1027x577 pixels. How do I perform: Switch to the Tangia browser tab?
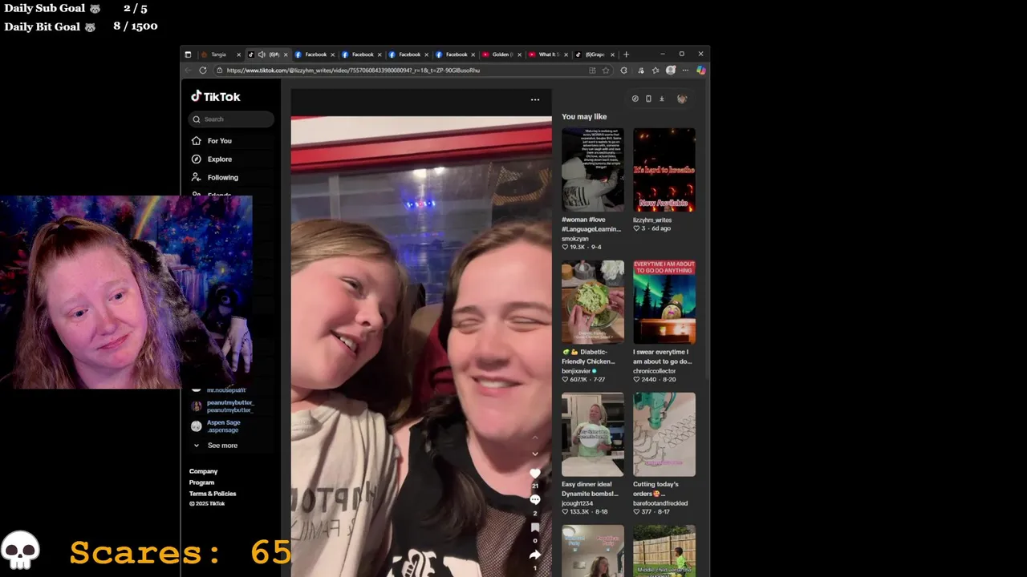[219, 54]
